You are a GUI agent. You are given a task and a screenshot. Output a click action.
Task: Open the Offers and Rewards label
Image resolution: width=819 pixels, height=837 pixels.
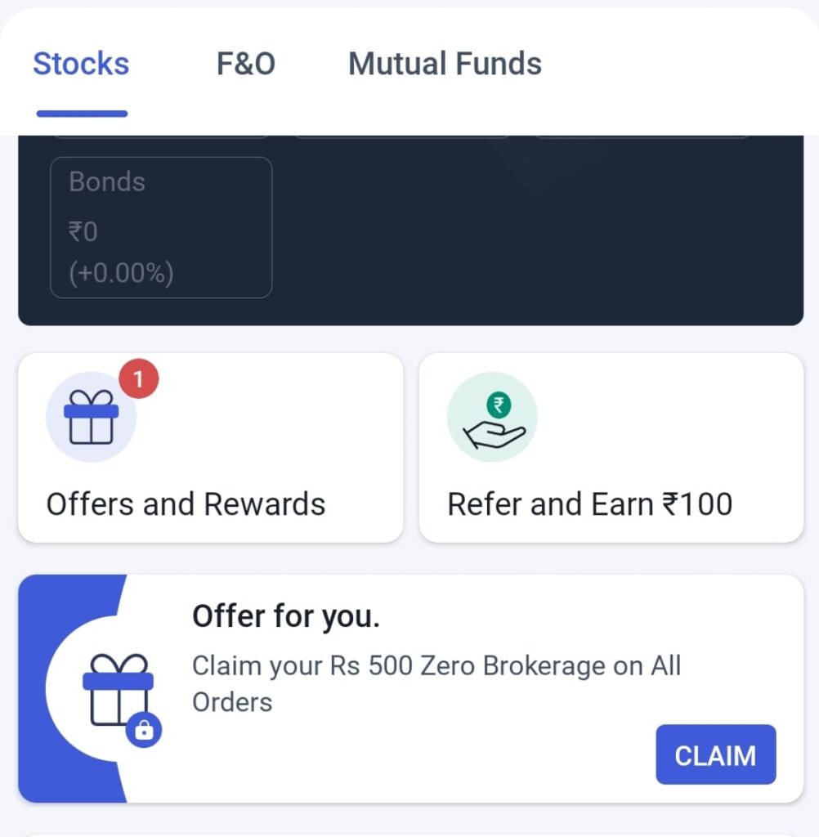[186, 504]
